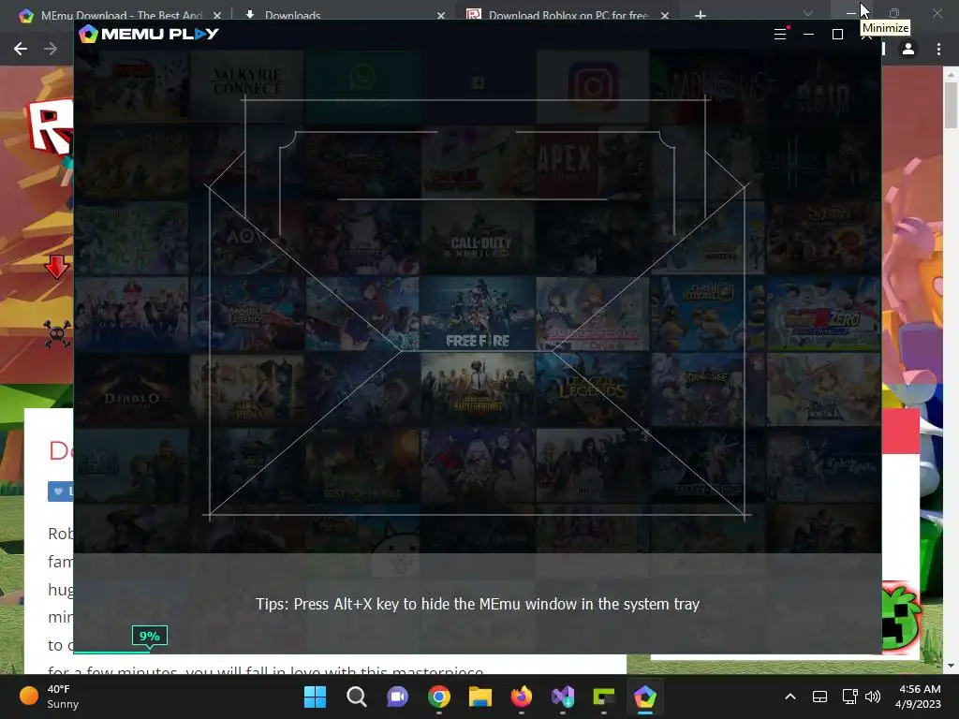959x719 pixels.
Task: Close the MEmu Download browser tab
Action: click(x=216, y=15)
